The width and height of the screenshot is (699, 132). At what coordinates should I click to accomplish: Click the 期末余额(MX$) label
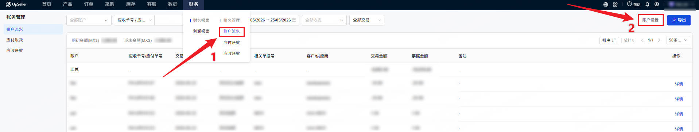coord(138,40)
